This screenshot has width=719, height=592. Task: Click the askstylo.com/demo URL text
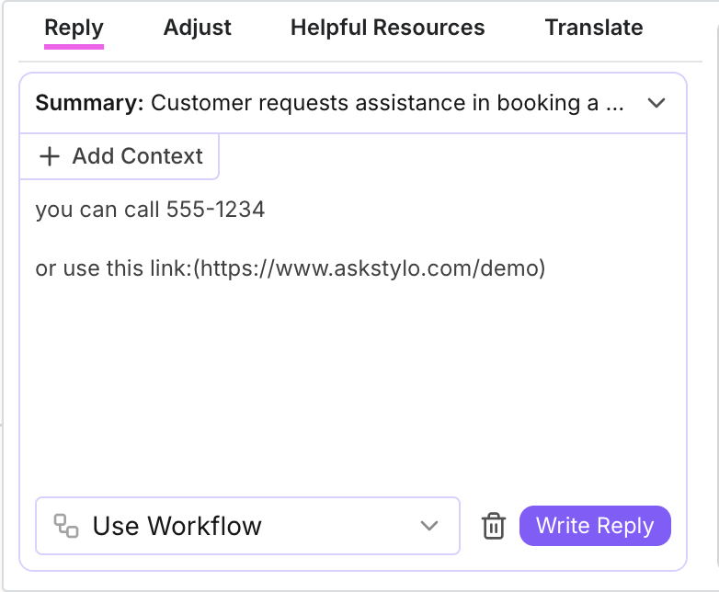[x=372, y=268]
